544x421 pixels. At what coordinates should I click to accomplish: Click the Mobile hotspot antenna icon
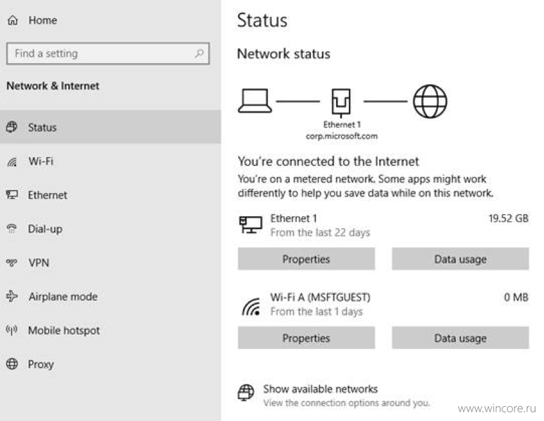tap(12, 330)
